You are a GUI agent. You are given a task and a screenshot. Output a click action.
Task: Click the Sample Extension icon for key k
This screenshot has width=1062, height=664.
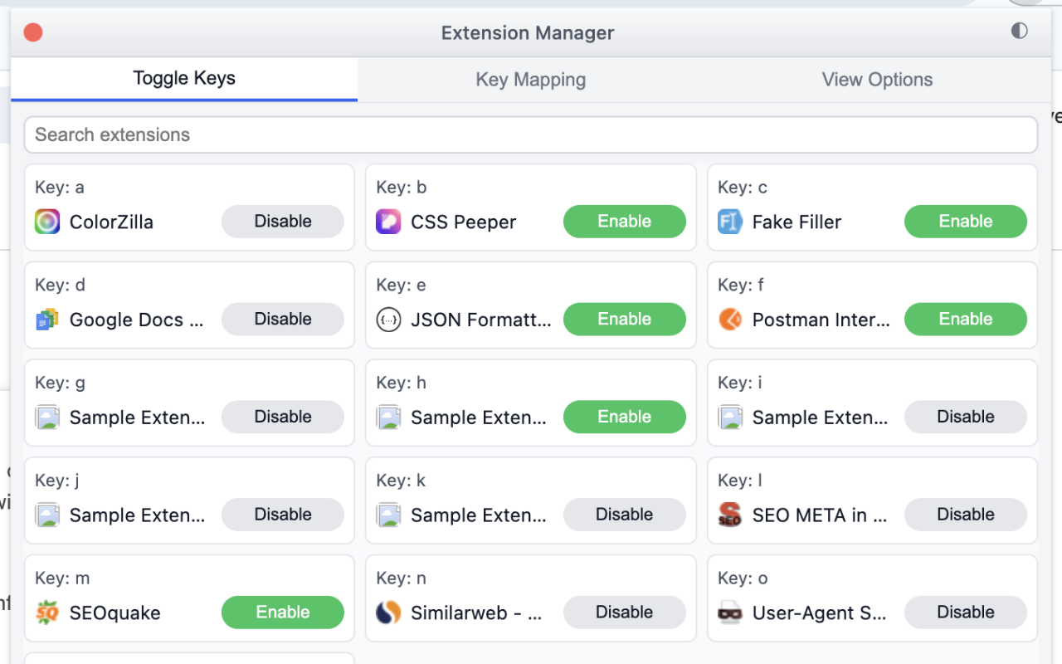pos(388,515)
